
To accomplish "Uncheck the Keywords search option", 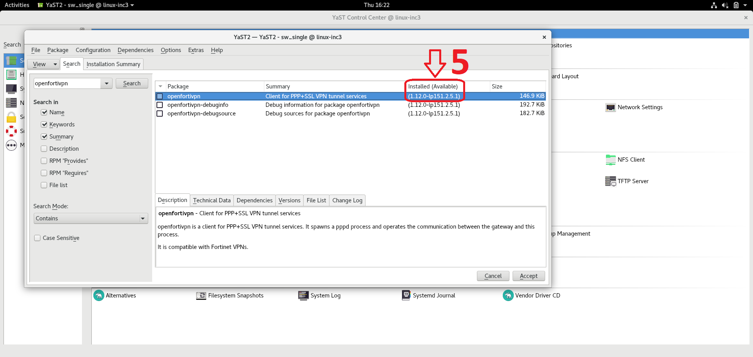I will (44, 124).
